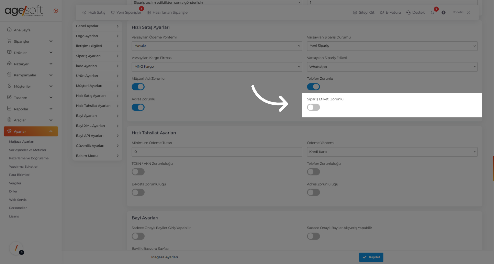Viewport: 494px width, 264px height.
Task: Click the Yönetici user profile icon
Action: click(x=469, y=12)
